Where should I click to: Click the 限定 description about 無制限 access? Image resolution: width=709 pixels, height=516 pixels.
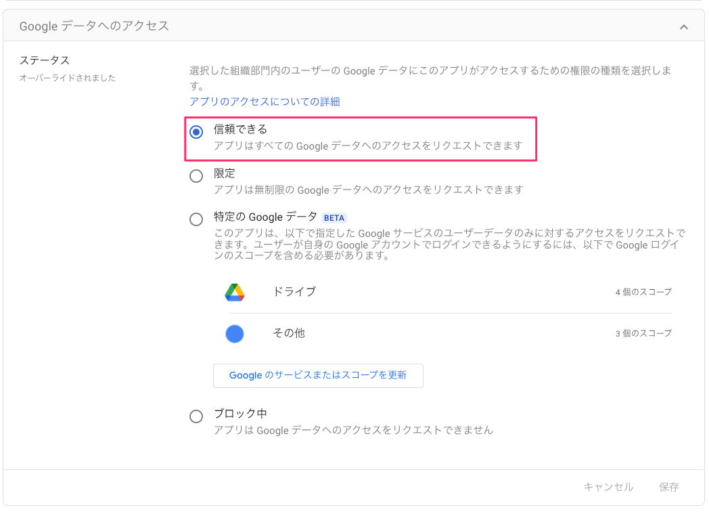[369, 190]
